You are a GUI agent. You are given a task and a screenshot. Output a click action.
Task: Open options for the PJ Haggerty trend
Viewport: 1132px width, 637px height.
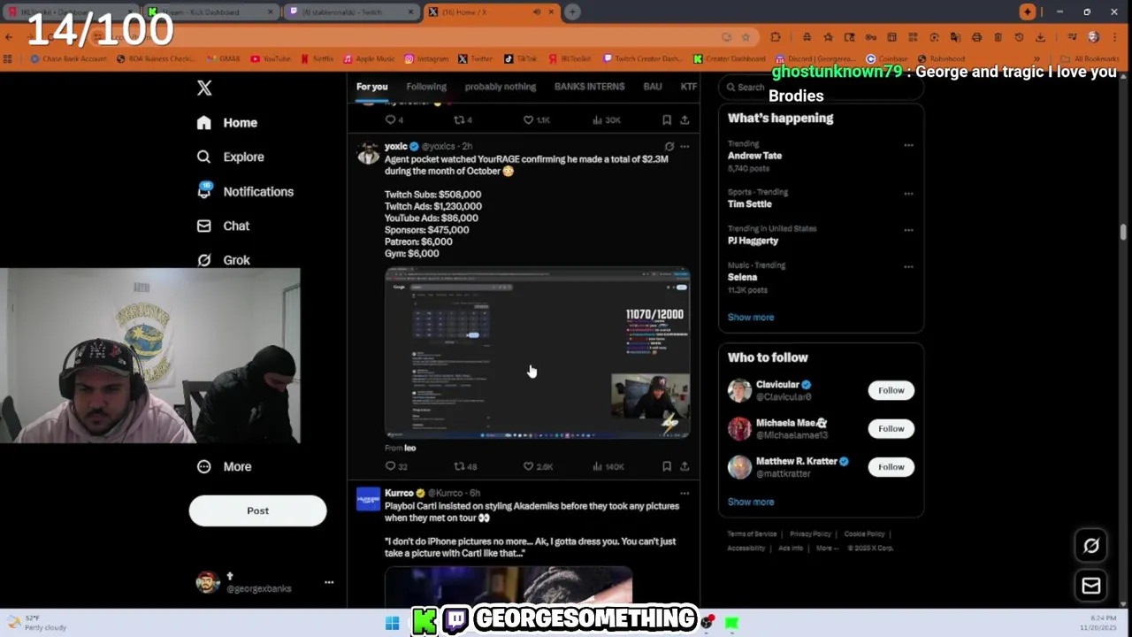(x=908, y=230)
